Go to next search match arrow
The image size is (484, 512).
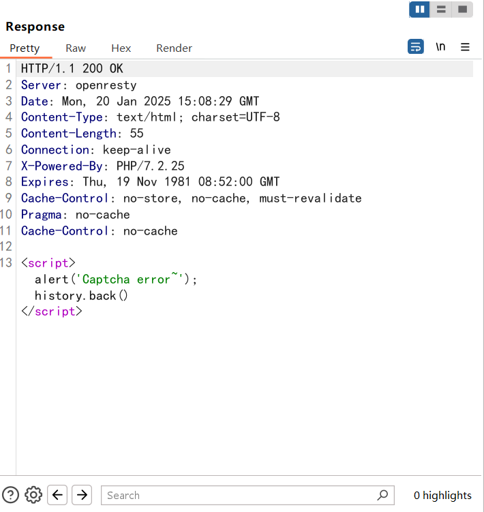click(82, 495)
